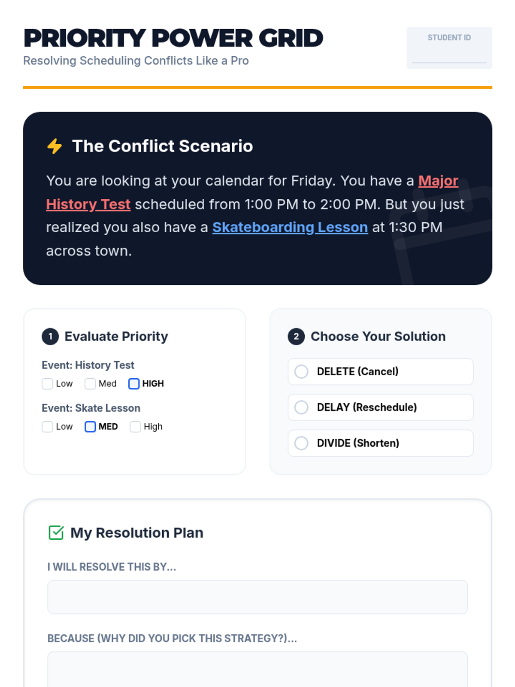Click the Evaluate Priority heading
Image resolution: width=515 pixels, height=687 pixels.
[116, 337]
